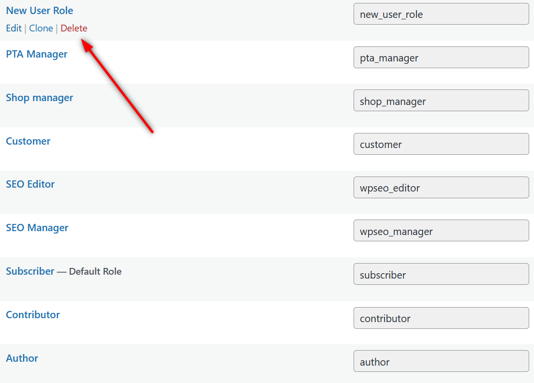Delete the New User Role

click(x=74, y=28)
